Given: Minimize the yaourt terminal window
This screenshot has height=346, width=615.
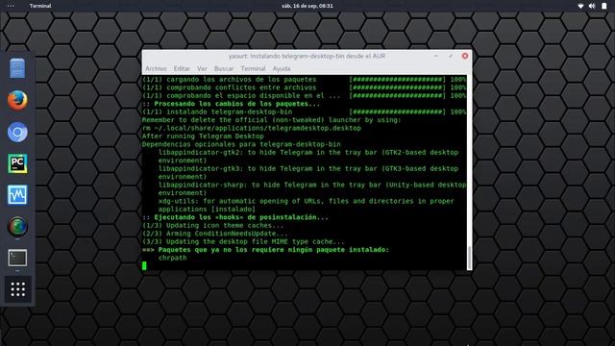Looking at the screenshot, I should click(436, 56).
